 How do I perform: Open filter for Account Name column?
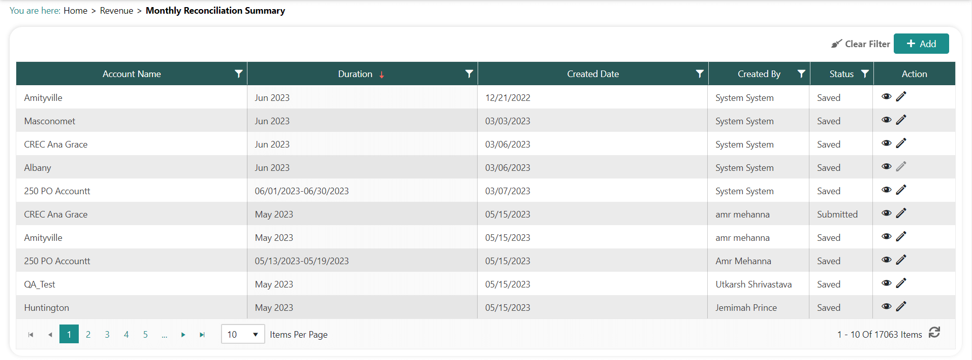pyautogui.click(x=238, y=74)
